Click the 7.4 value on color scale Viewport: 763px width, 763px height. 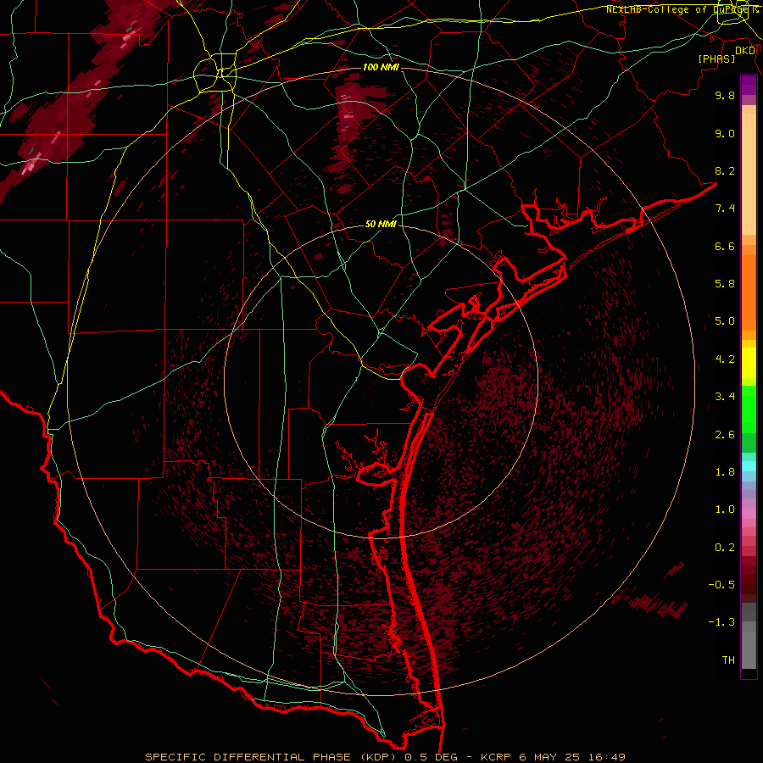[725, 209]
